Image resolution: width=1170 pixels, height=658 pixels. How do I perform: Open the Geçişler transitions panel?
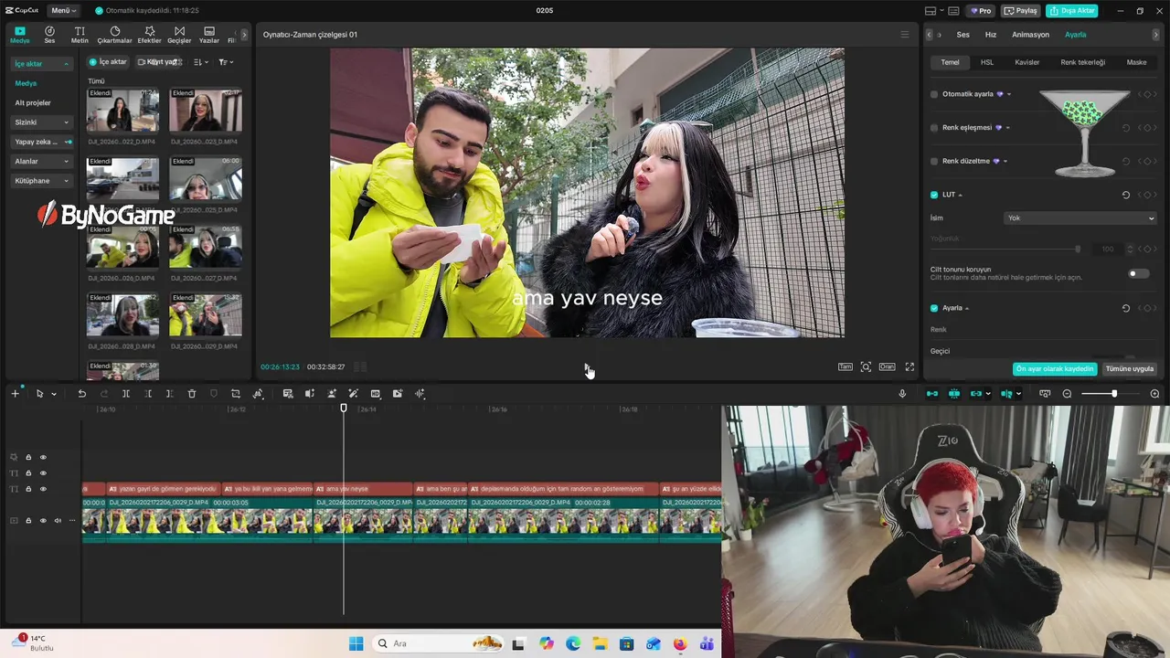click(179, 35)
